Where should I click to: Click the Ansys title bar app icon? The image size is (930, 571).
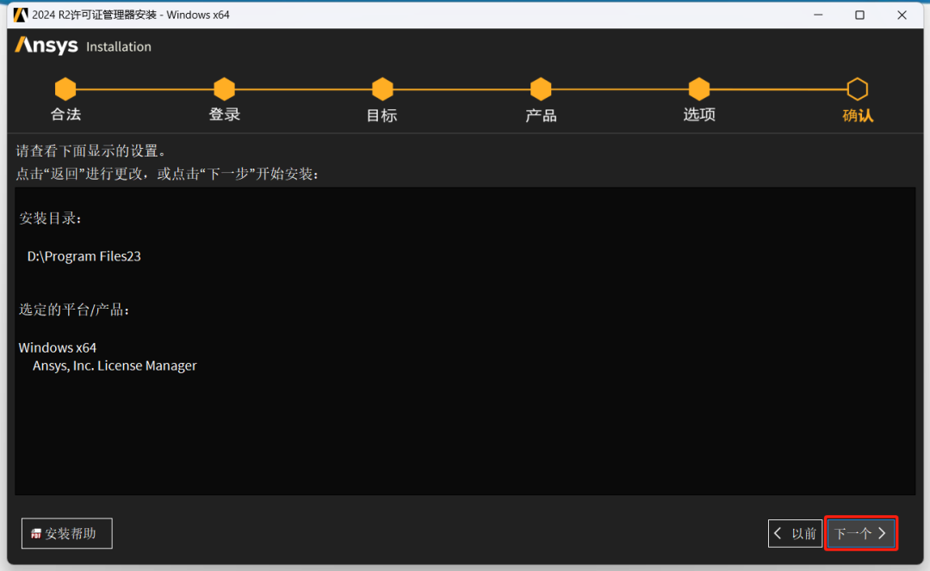point(21,15)
